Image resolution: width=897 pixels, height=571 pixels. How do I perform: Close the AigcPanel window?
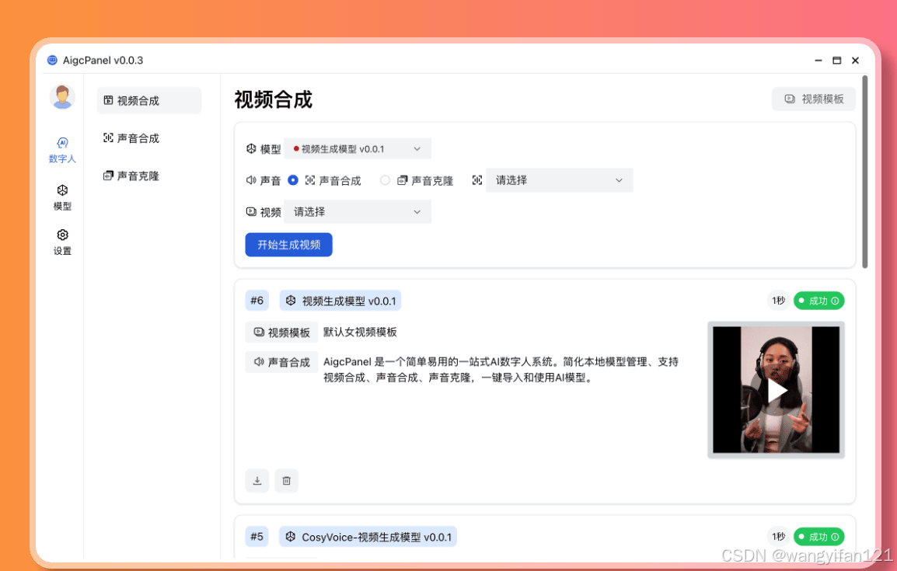(x=855, y=60)
